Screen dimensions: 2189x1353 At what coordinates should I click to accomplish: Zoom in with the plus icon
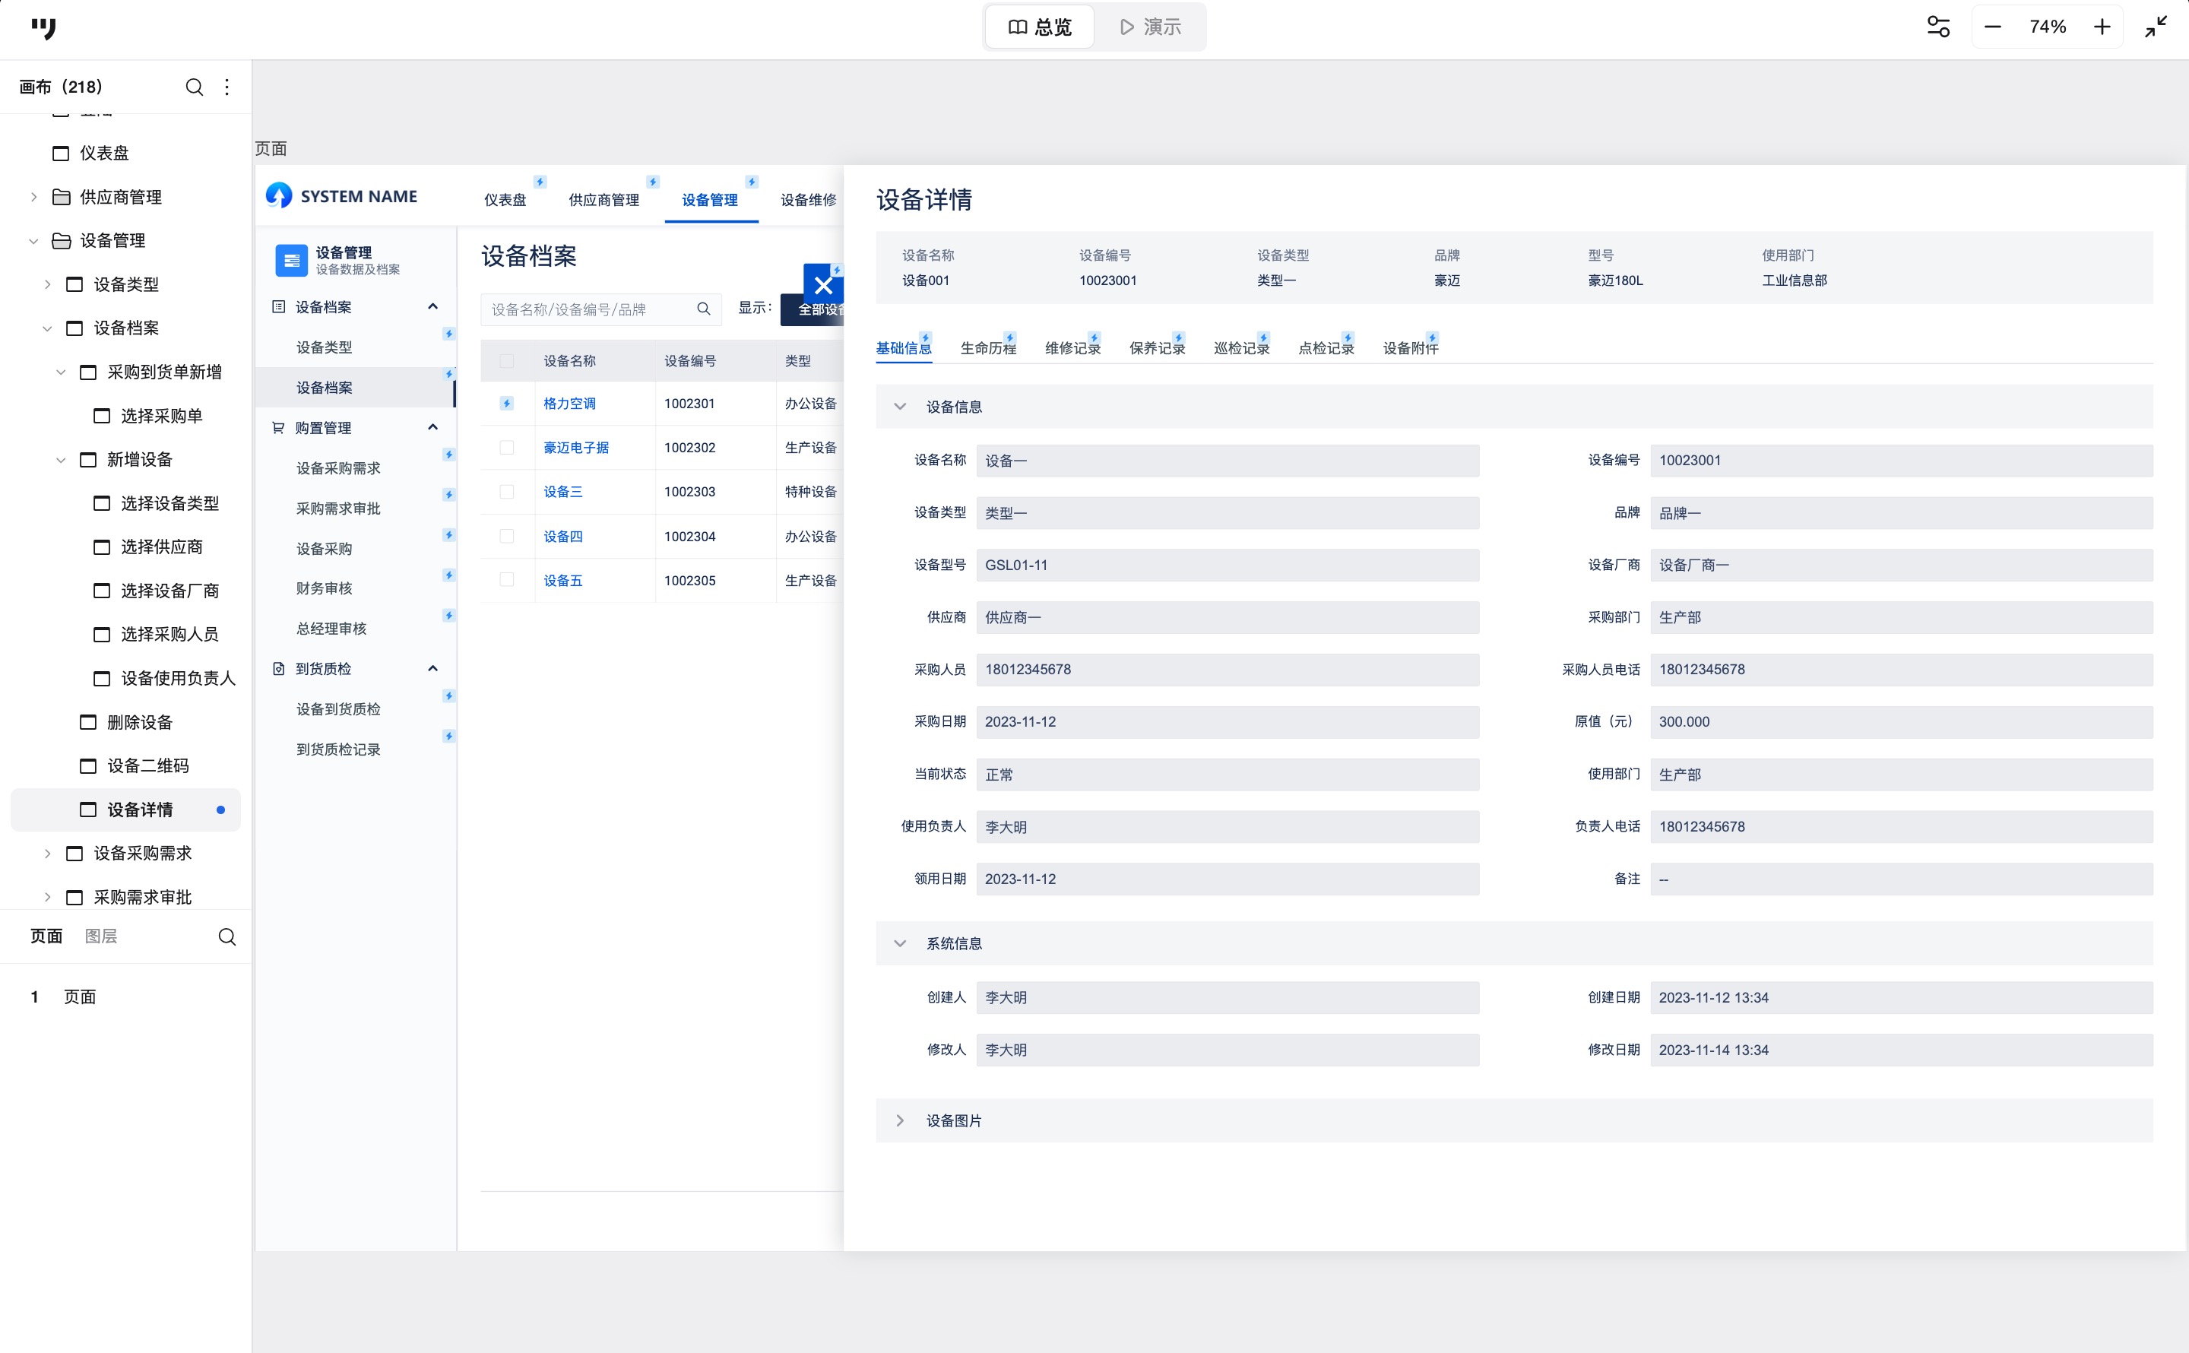coord(2102,27)
